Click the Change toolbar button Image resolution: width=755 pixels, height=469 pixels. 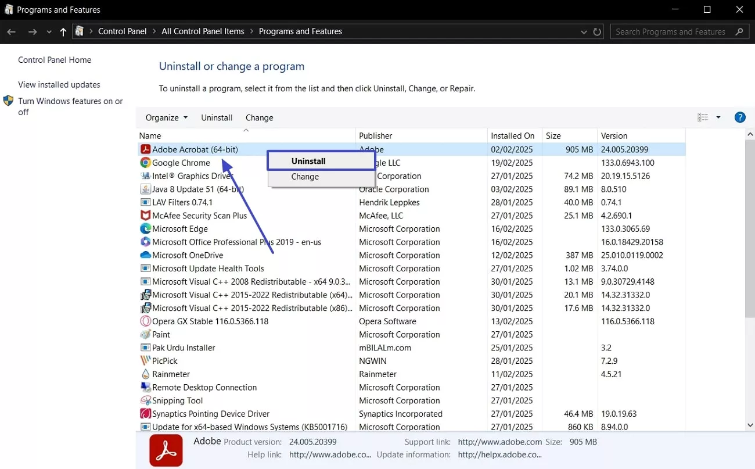(259, 117)
